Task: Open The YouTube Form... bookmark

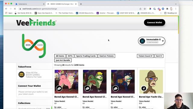Action: pos(65,13)
